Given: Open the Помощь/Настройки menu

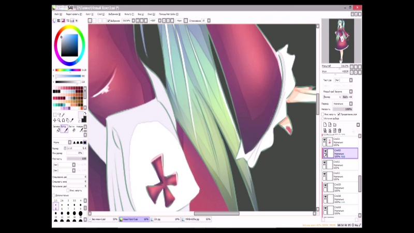Looking at the screenshot, I should [169, 14].
